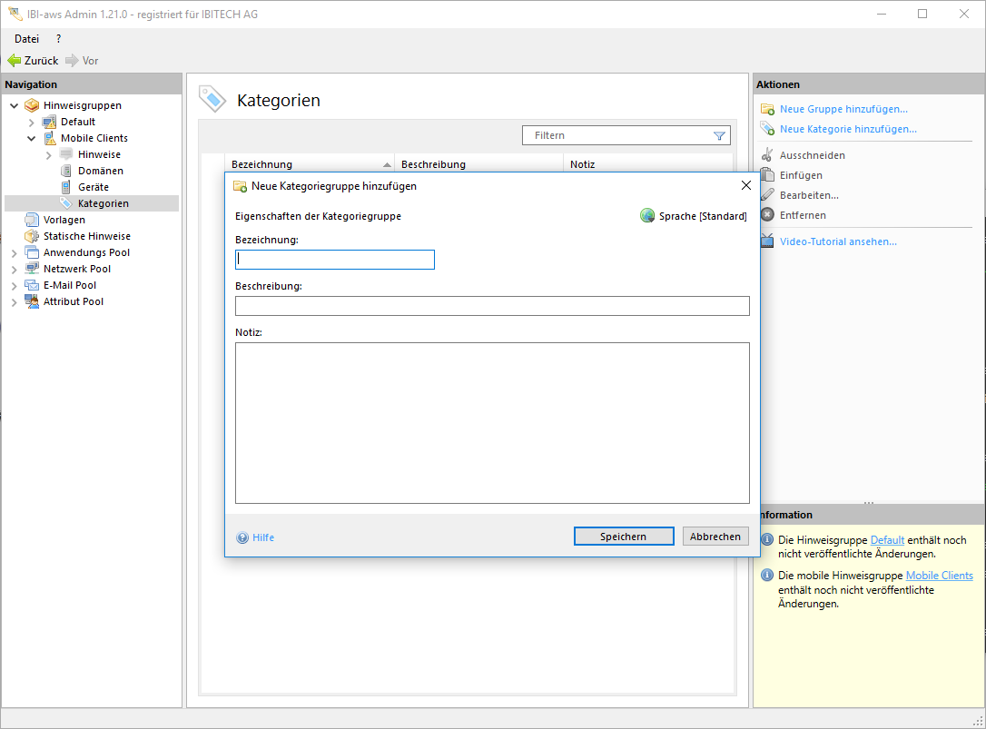Viewport: 986px width, 729px height.
Task: Click the filter funnel icon
Action: (719, 136)
